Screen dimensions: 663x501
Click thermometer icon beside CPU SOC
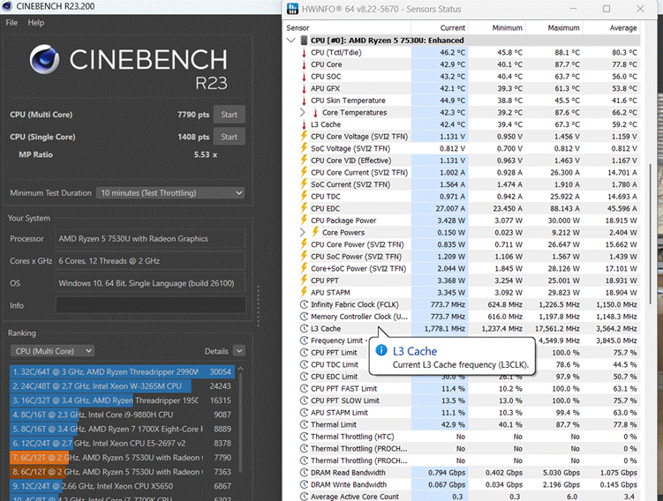(x=304, y=77)
